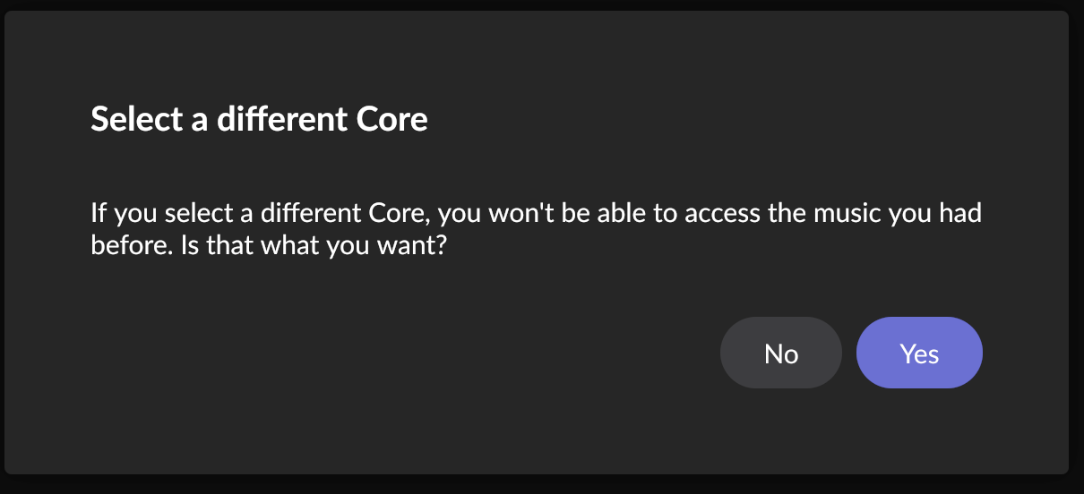Click the first line of the message
This screenshot has height=494, width=1084.
point(536,215)
